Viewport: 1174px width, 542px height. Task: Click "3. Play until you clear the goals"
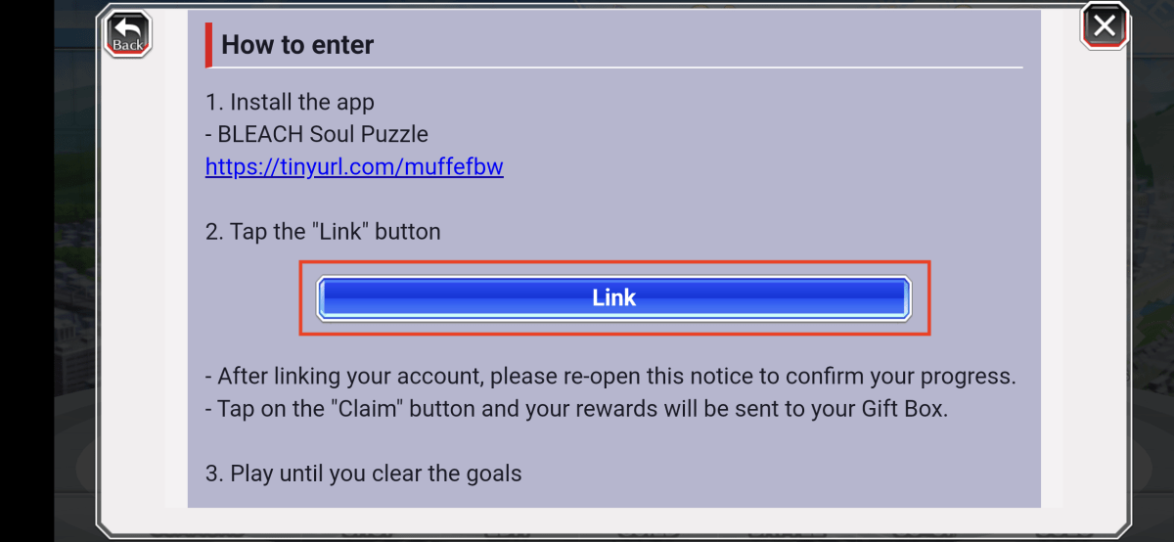pyautogui.click(x=364, y=474)
